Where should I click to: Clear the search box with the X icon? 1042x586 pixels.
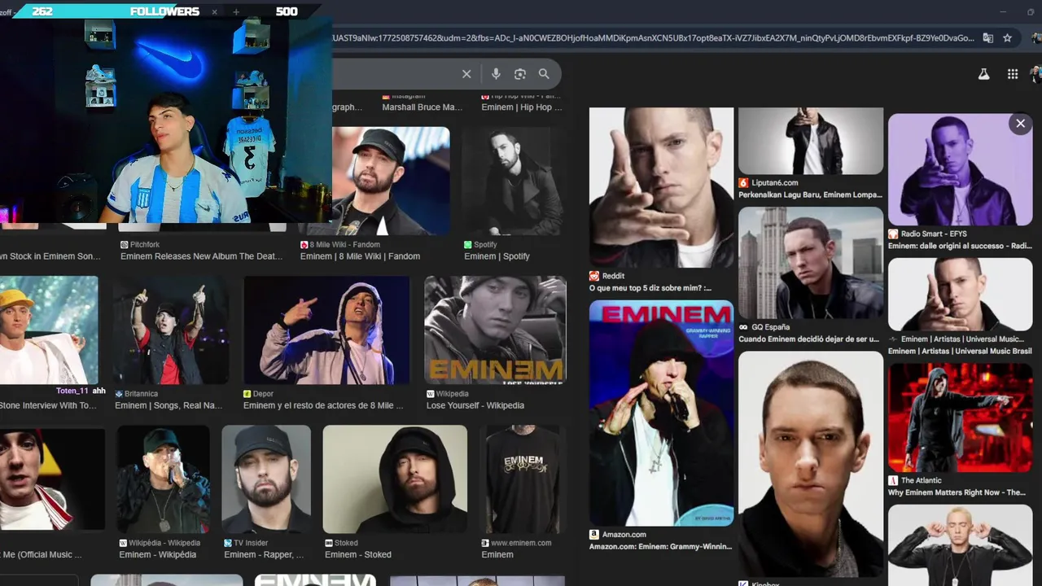466,74
